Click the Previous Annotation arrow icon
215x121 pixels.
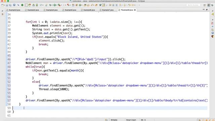(125, 5)
